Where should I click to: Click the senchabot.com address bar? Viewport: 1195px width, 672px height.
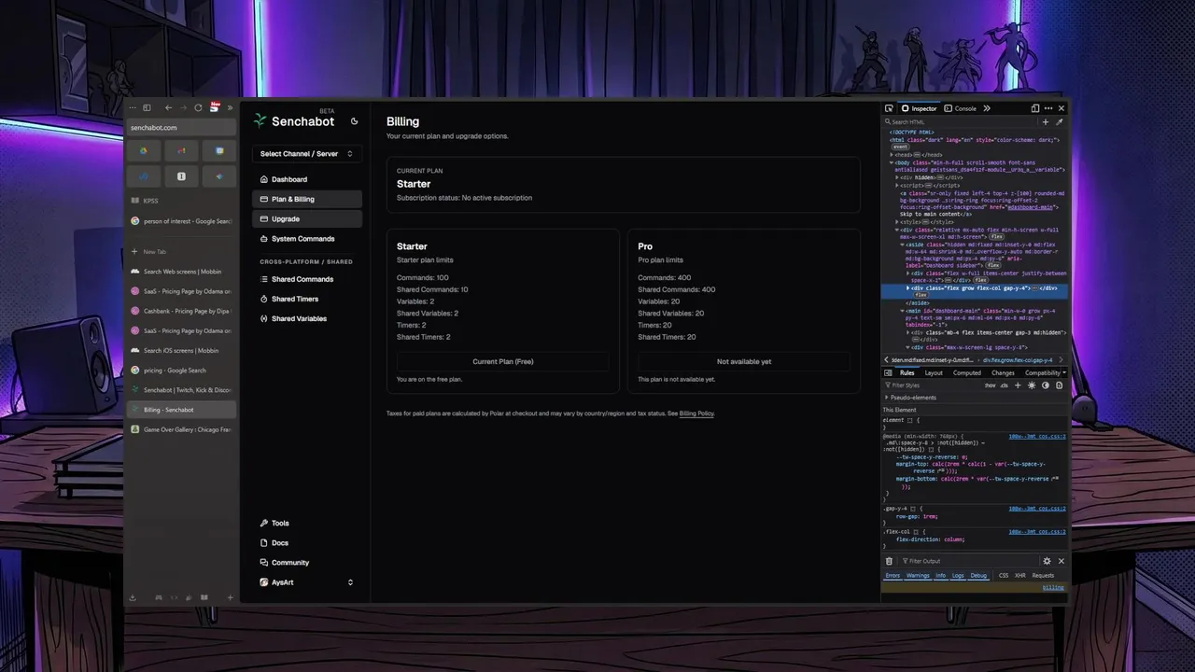[181, 127]
